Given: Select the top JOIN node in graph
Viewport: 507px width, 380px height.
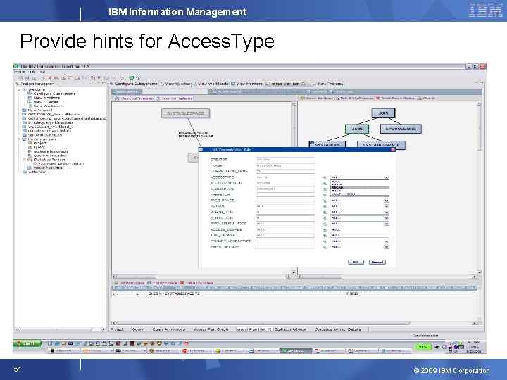Looking at the screenshot, I should click(383, 113).
